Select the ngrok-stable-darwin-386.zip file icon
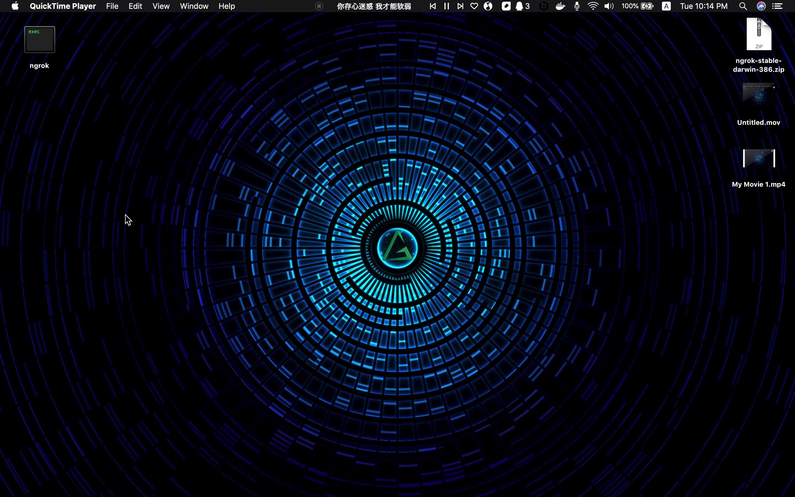This screenshot has width=795, height=497. click(759, 34)
